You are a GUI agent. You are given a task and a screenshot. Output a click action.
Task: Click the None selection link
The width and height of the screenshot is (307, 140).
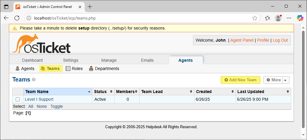(x=42, y=106)
